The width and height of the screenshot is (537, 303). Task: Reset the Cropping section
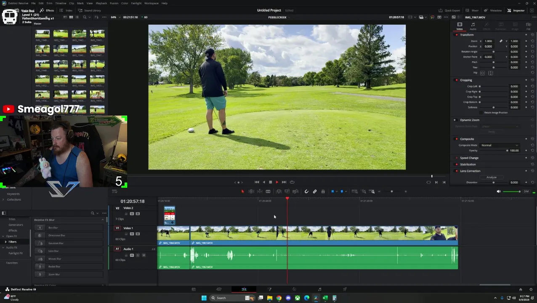click(532, 80)
